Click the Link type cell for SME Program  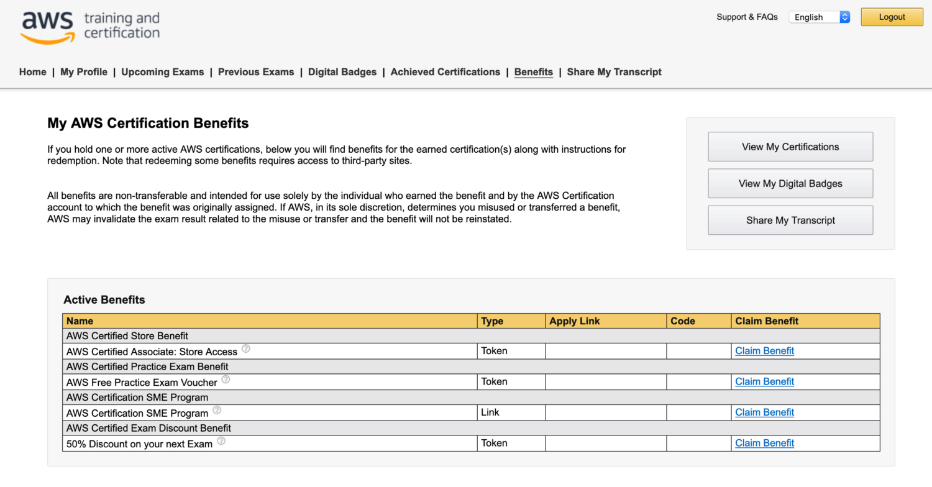(511, 412)
